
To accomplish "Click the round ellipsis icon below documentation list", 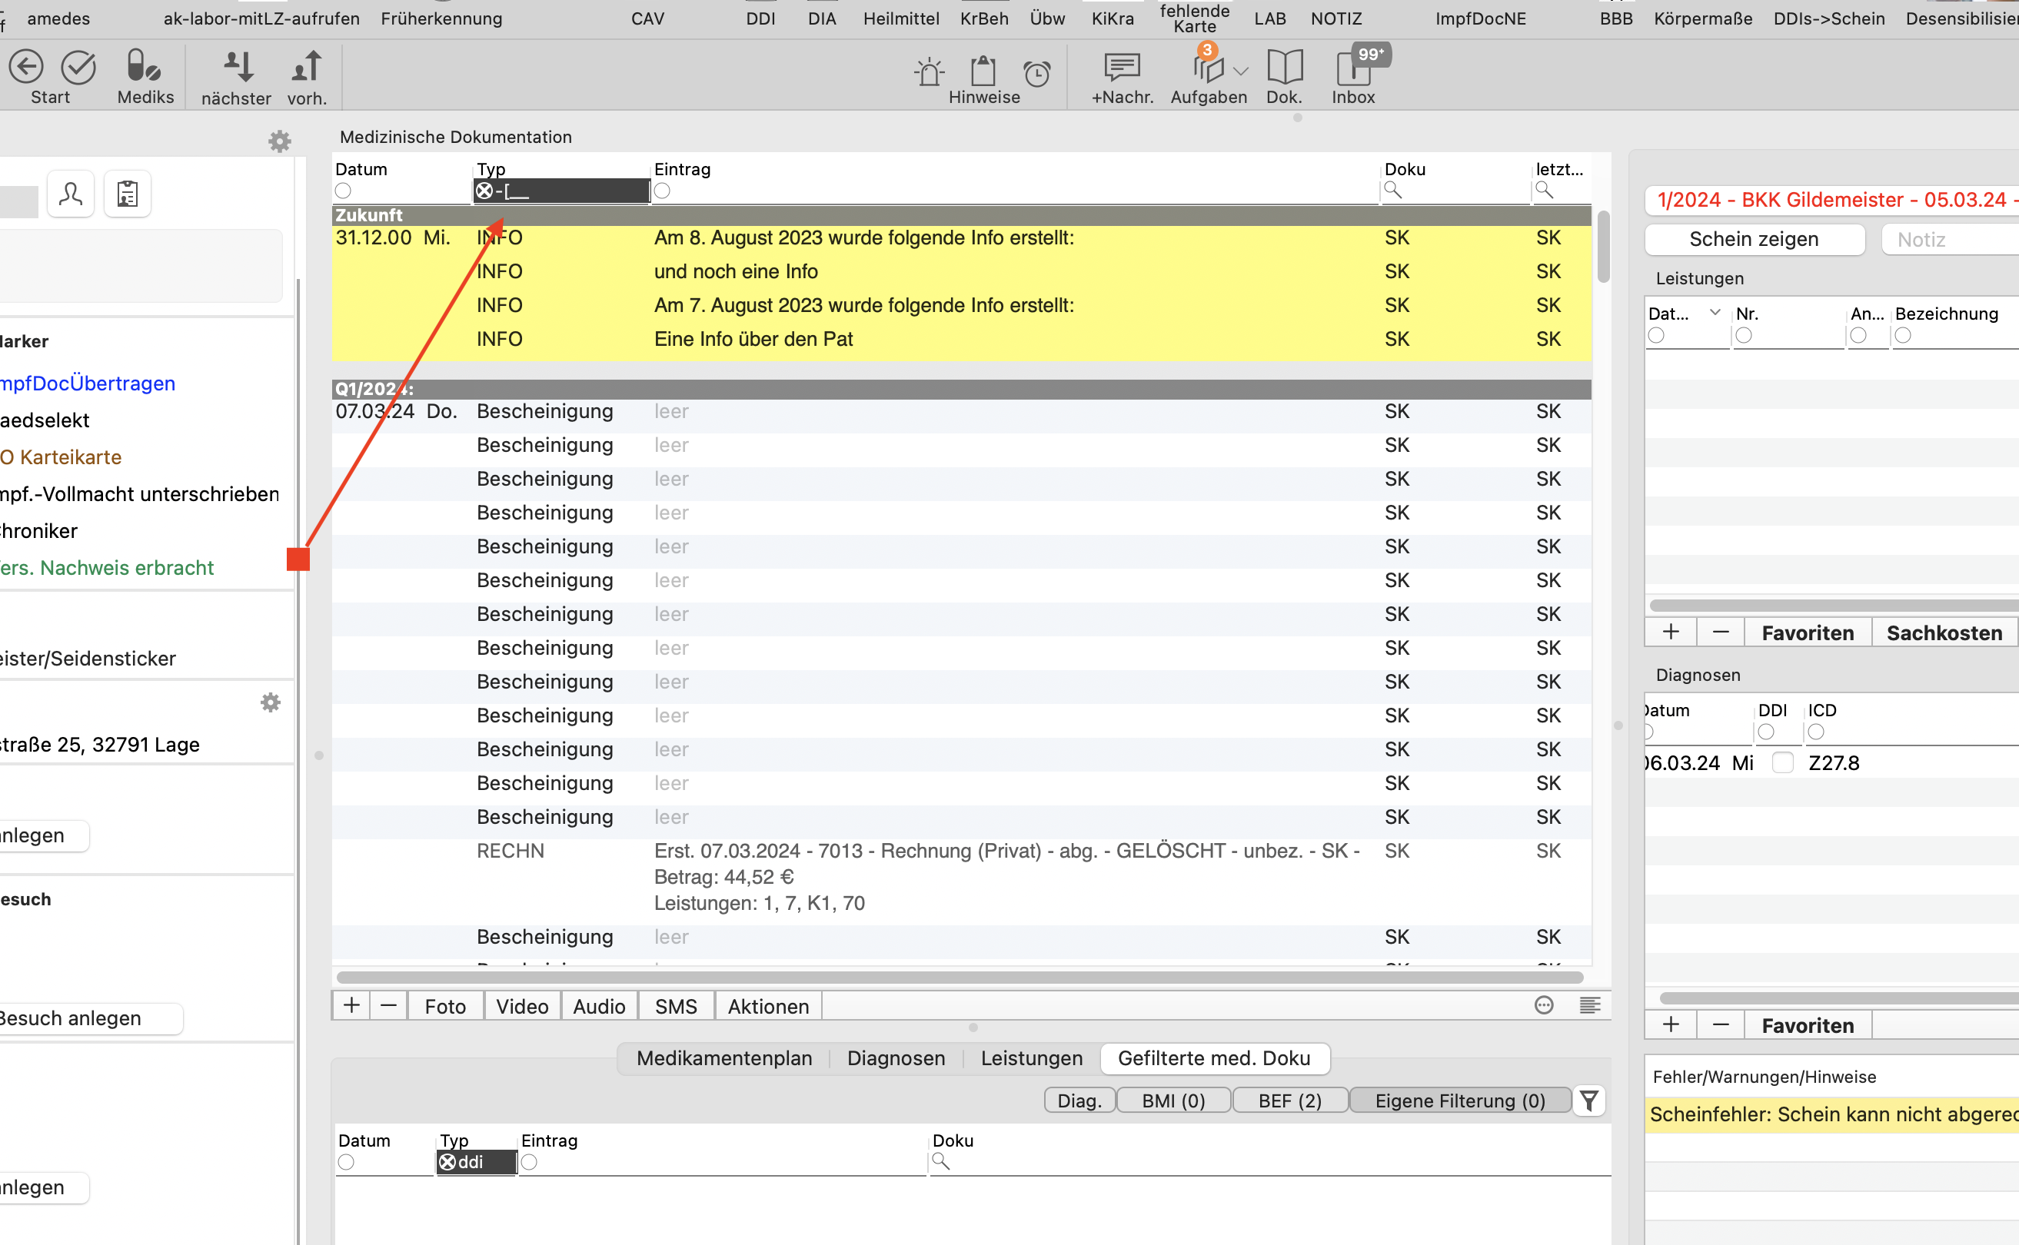I will (x=1545, y=1004).
